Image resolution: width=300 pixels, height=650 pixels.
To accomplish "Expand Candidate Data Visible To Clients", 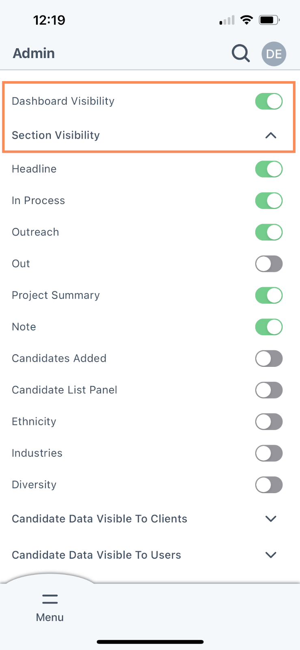I will click(x=271, y=519).
